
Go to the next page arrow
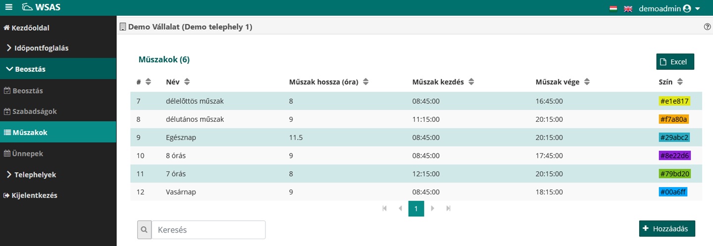432,208
